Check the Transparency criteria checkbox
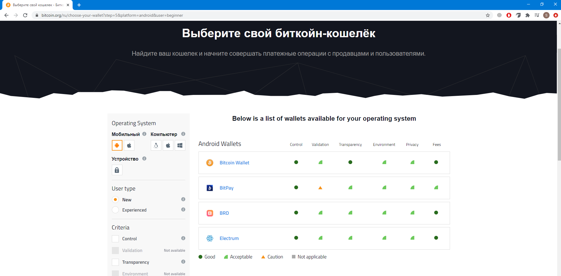Viewport: 561px width, 276px height. coord(115,262)
